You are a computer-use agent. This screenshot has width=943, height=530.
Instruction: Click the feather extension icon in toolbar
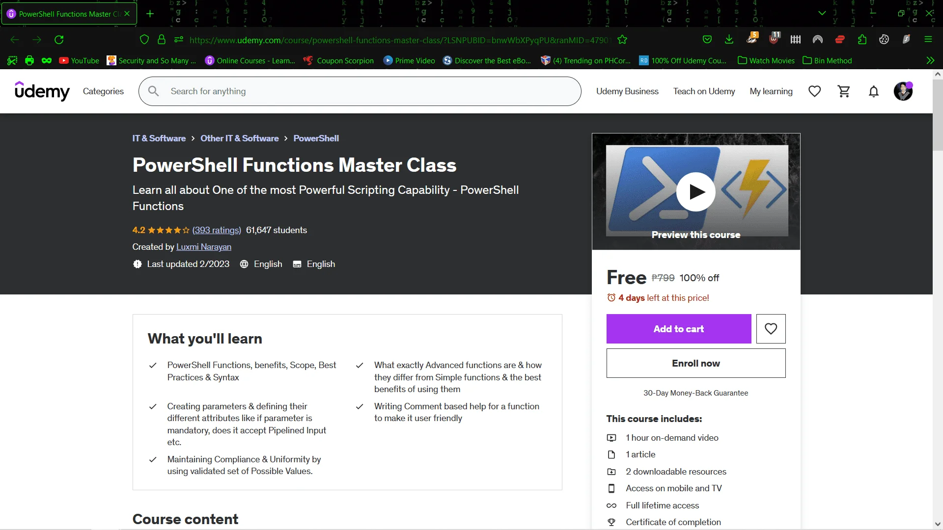tap(906, 40)
